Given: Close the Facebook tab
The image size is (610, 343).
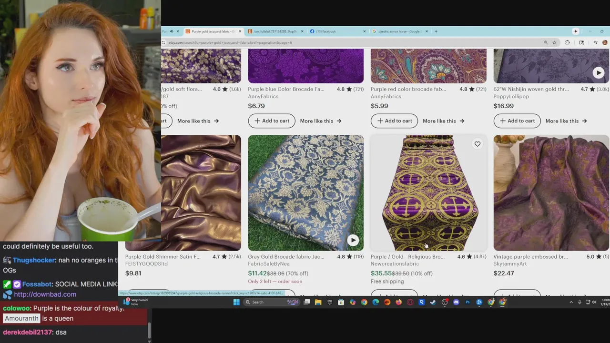Looking at the screenshot, I should pyautogui.click(x=365, y=31).
